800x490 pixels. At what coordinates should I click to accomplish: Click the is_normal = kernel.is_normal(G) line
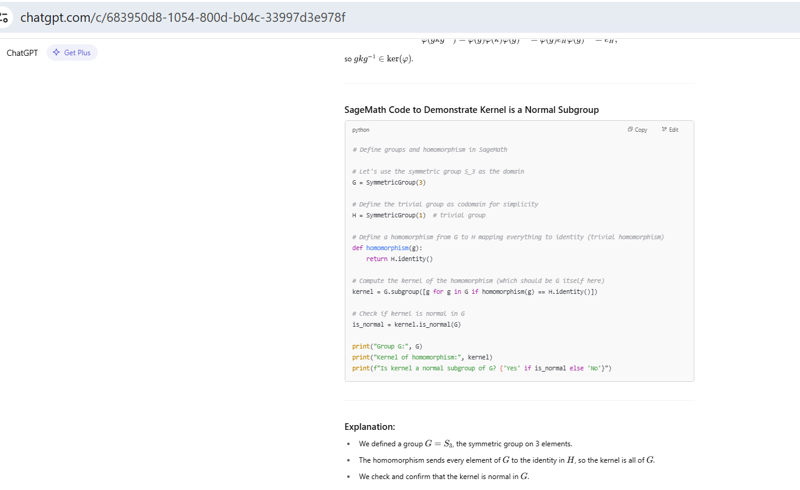[x=406, y=325]
